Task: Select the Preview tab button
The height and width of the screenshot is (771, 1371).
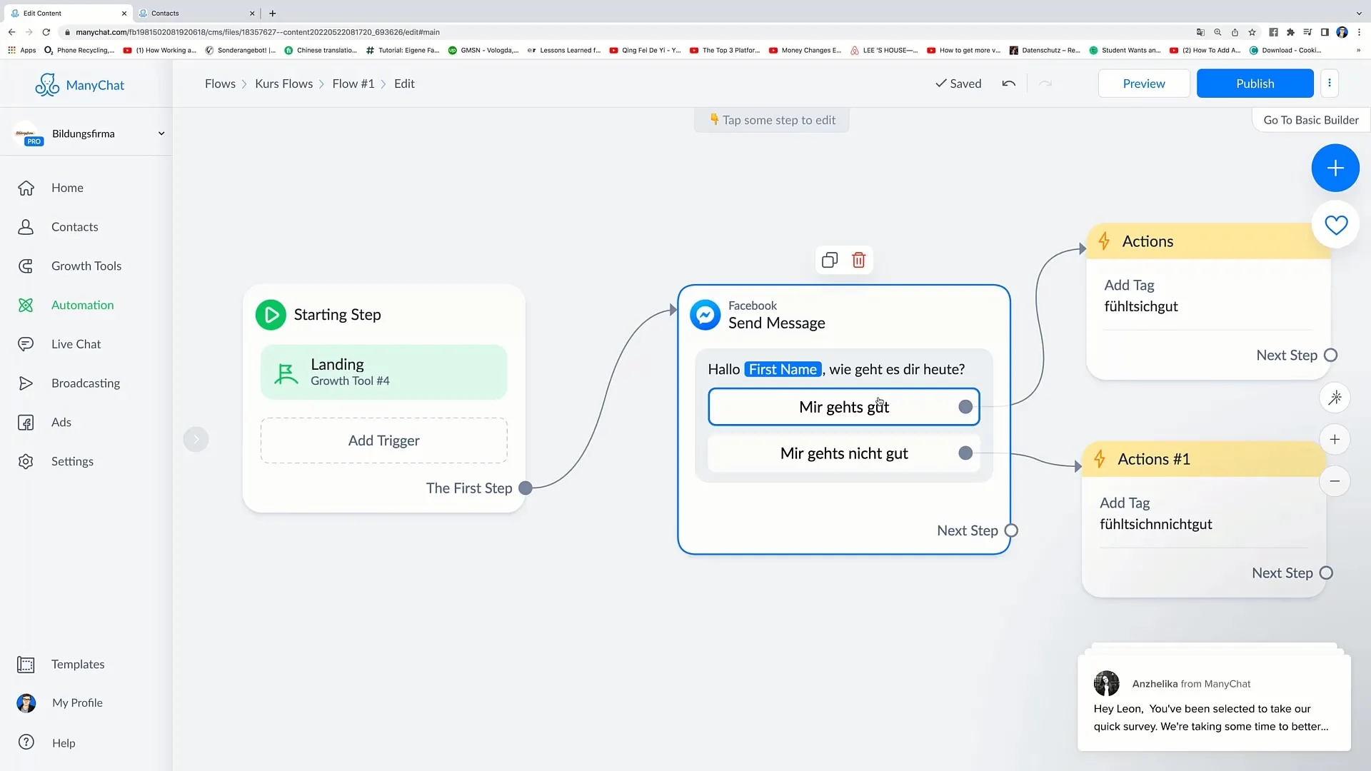Action: click(1144, 83)
